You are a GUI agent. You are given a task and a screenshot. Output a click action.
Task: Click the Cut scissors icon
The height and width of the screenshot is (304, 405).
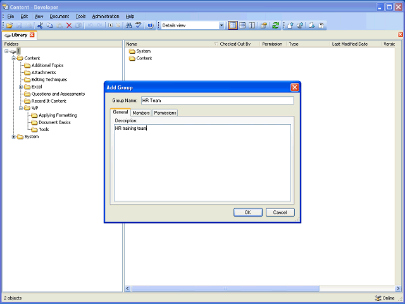coord(40,25)
